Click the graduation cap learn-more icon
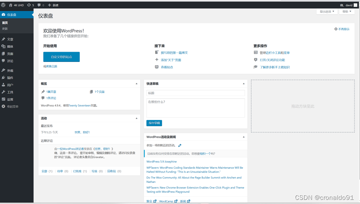This screenshot has width=360, height=204. [256, 67]
